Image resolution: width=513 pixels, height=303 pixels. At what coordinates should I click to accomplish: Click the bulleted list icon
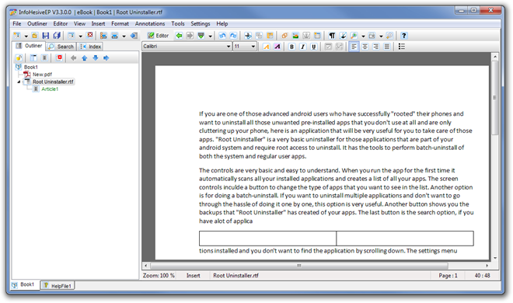pos(401,47)
